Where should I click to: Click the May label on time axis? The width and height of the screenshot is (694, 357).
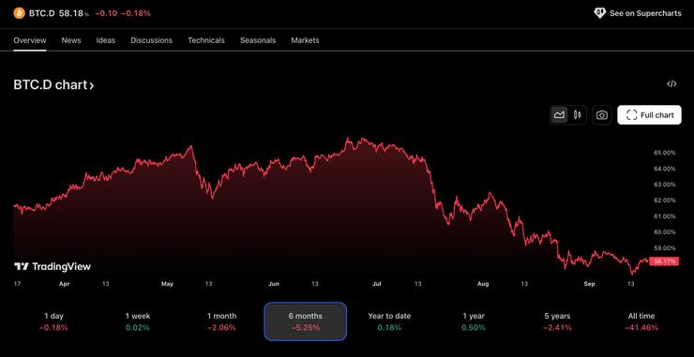click(167, 284)
